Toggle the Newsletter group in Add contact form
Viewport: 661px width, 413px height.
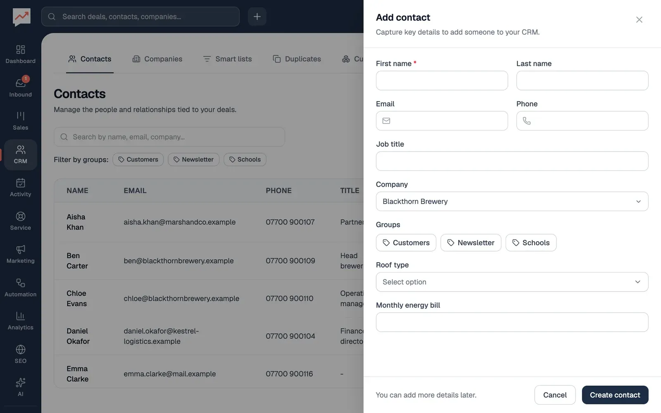tap(471, 243)
